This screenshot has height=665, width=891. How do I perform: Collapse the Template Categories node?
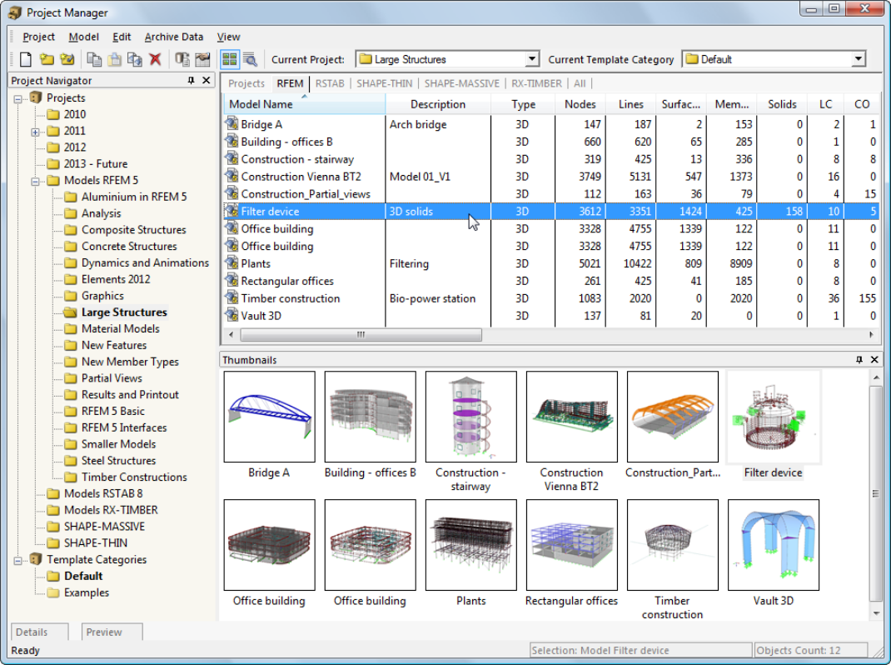point(18,560)
